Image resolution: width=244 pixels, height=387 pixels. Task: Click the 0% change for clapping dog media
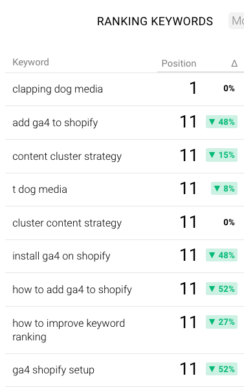(229, 89)
